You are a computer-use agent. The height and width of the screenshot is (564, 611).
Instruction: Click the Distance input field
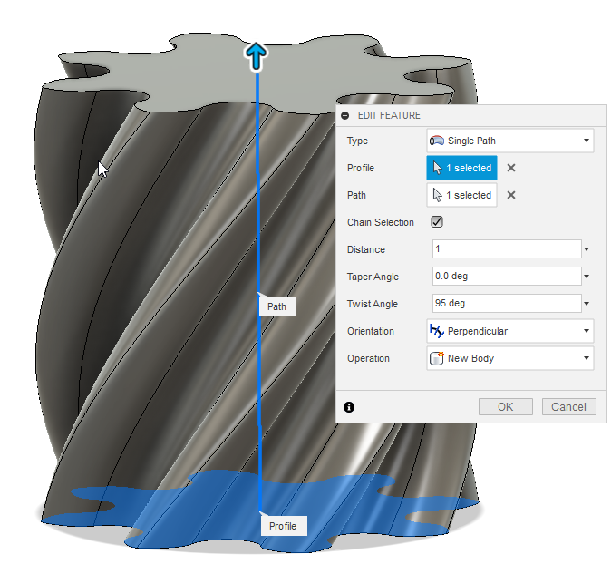tap(507, 249)
